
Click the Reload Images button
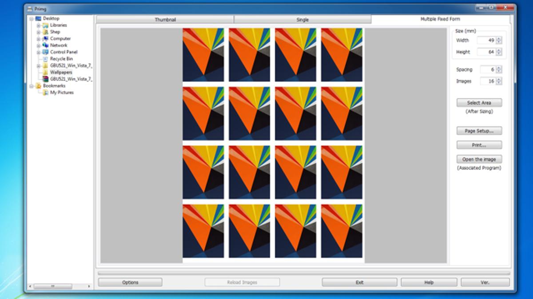(242, 282)
